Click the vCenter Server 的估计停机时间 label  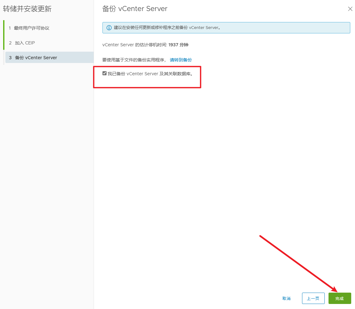135,45
